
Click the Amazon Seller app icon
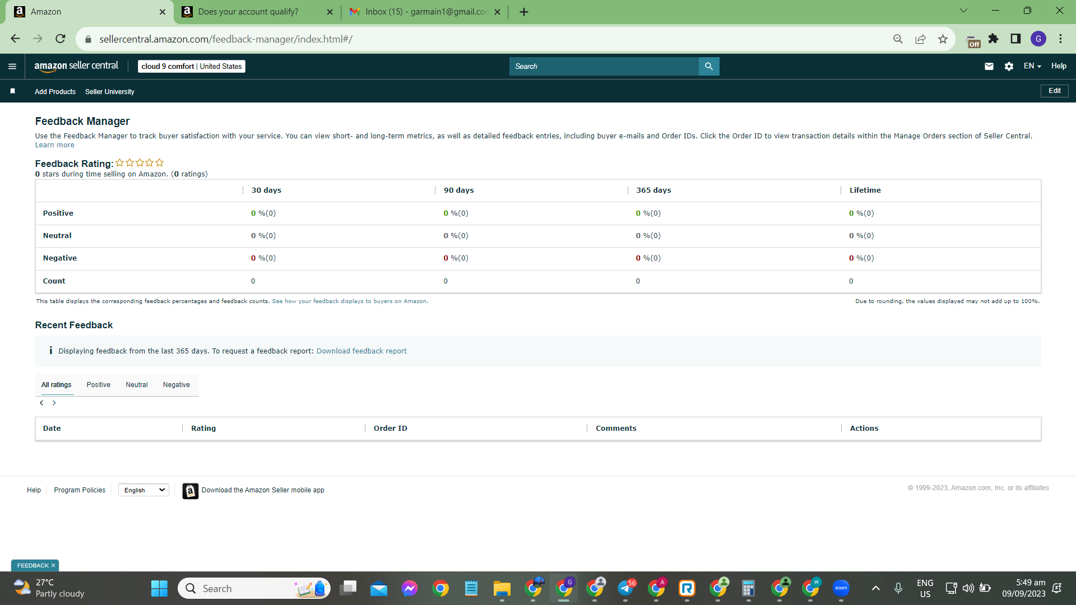[x=191, y=491]
